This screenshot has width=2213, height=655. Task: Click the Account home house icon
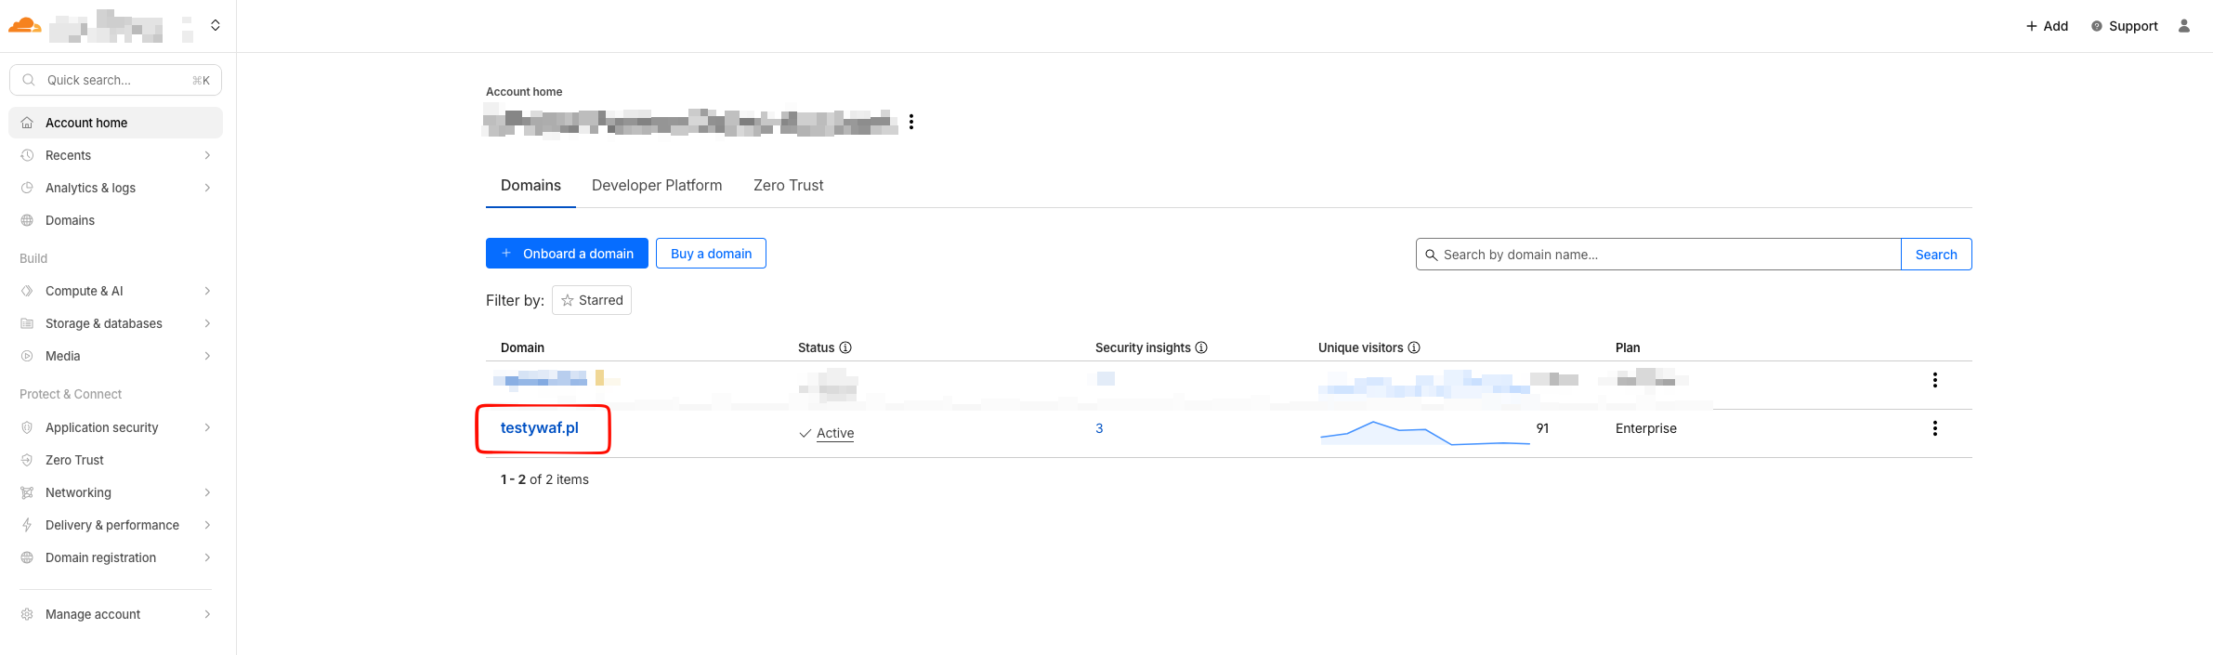coord(27,123)
